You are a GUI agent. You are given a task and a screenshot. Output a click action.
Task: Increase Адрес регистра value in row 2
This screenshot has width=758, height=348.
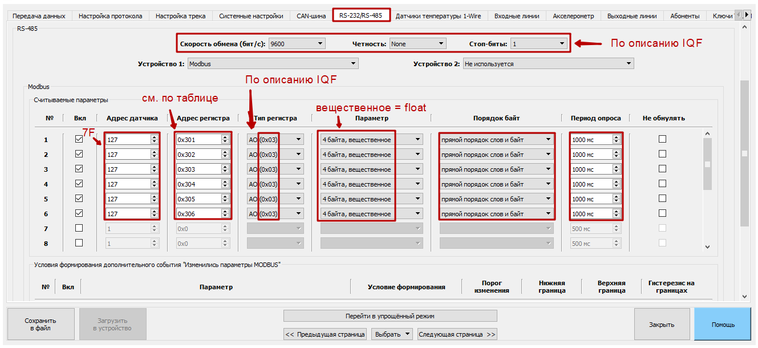[225, 152]
